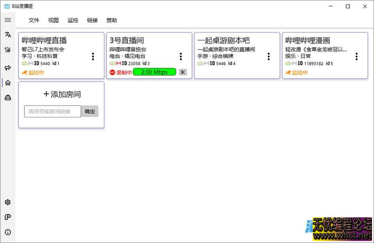The width and height of the screenshot is (374, 243).
Task: Open the language selection icon in sidebar
Action: coord(8,35)
